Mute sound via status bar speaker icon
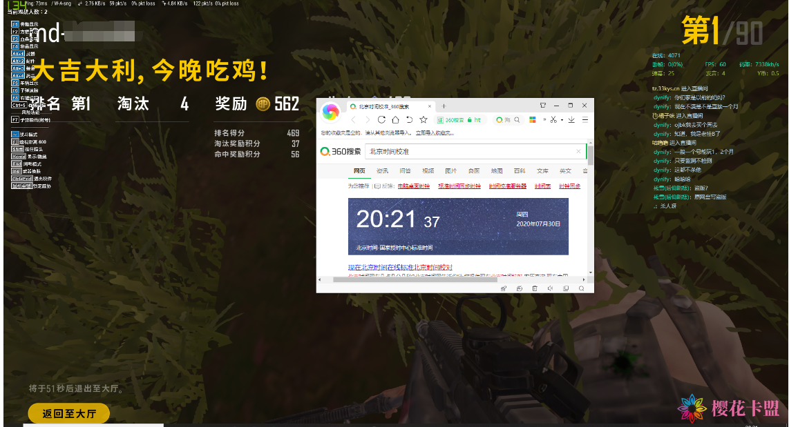789x427 pixels. click(x=549, y=288)
